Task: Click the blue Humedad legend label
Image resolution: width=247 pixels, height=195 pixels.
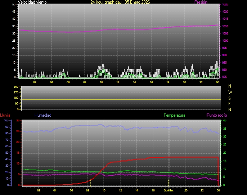Action: coord(43,115)
